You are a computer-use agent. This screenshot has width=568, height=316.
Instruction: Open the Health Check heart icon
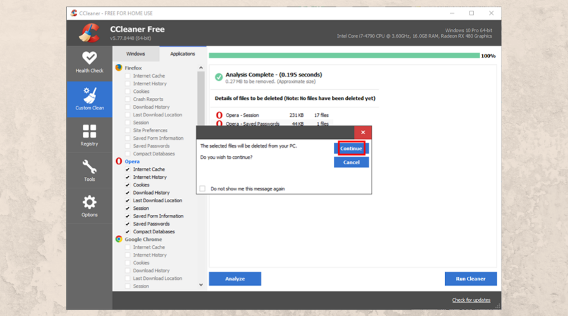[90, 58]
